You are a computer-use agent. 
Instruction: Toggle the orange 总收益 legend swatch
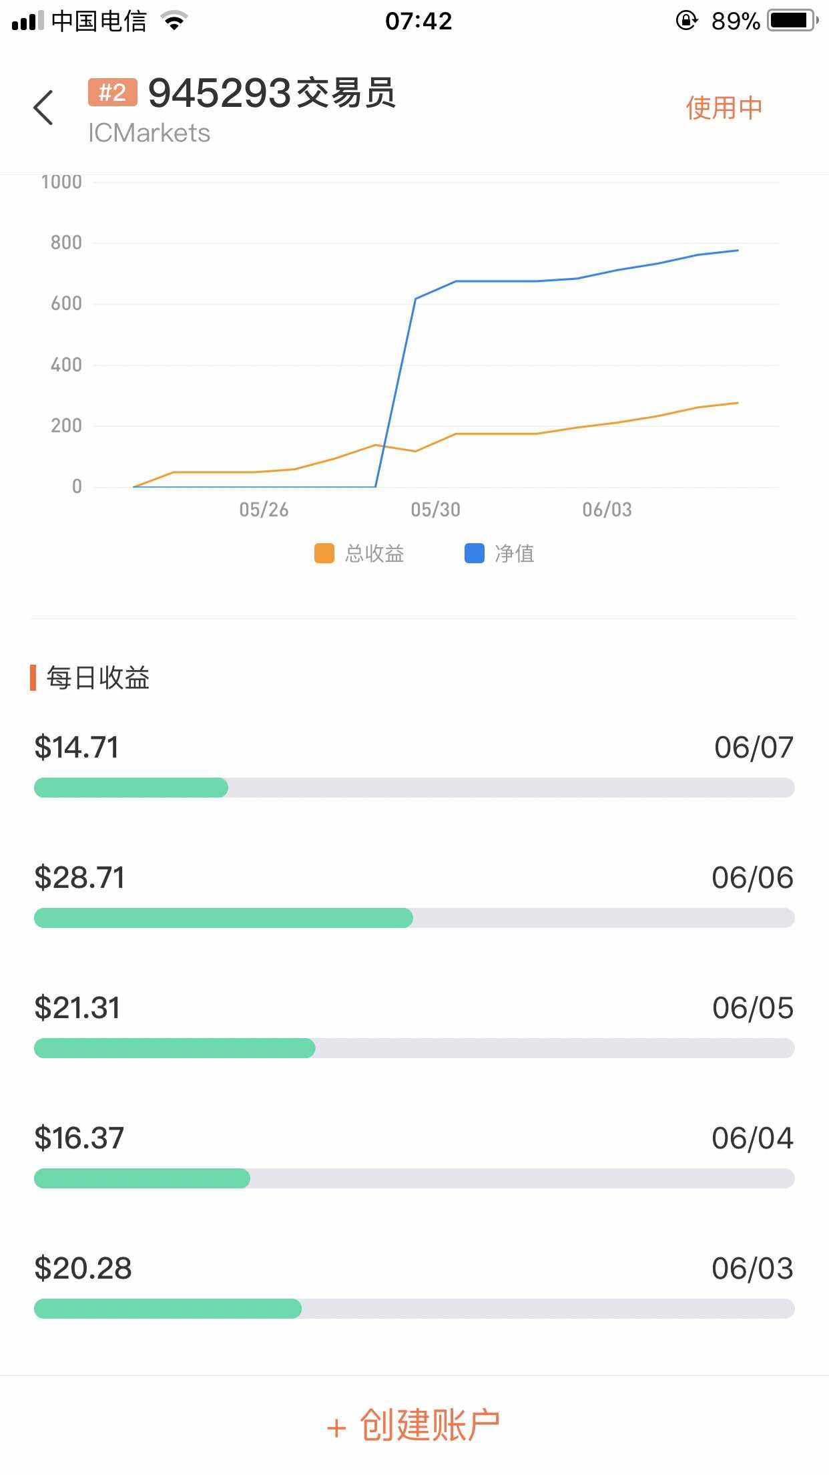click(x=324, y=554)
